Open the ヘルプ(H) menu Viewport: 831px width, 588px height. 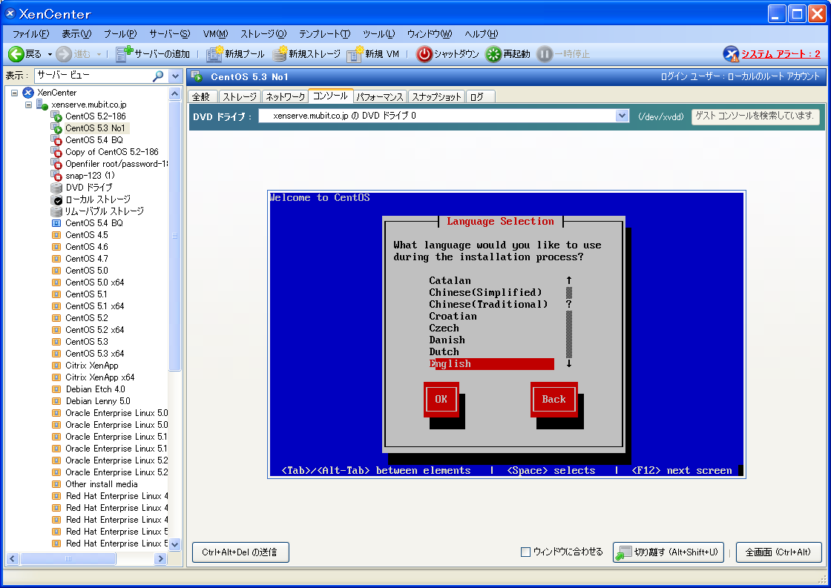pyautogui.click(x=482, y=34)
